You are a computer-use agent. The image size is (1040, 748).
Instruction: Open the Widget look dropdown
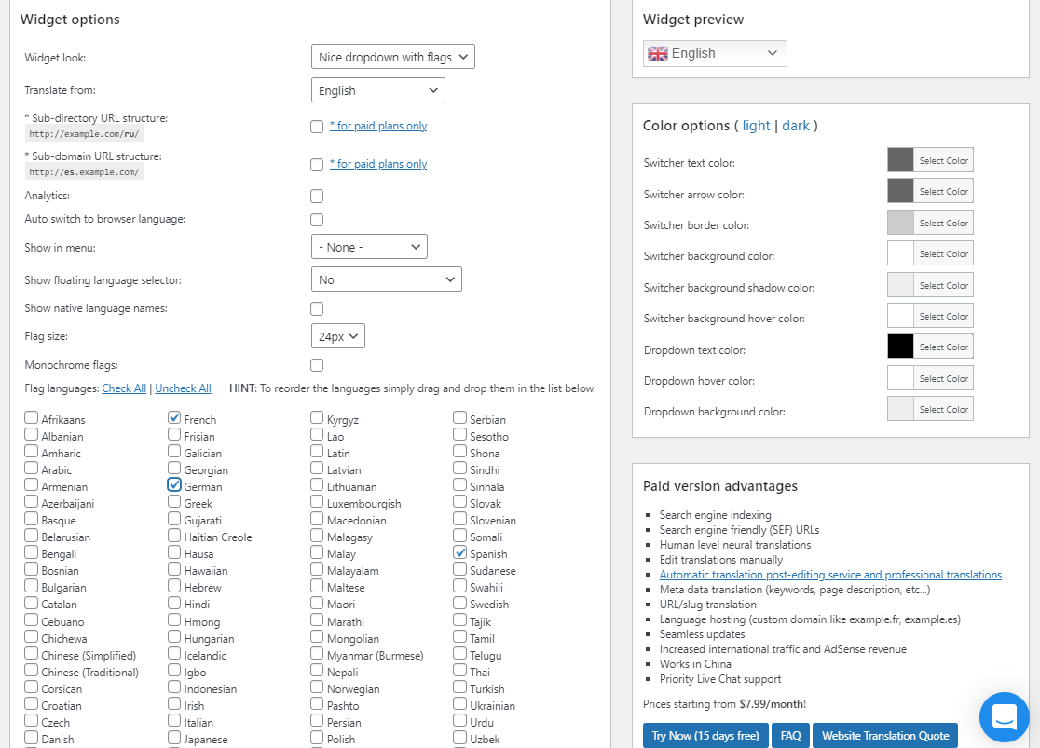point(392,56)
